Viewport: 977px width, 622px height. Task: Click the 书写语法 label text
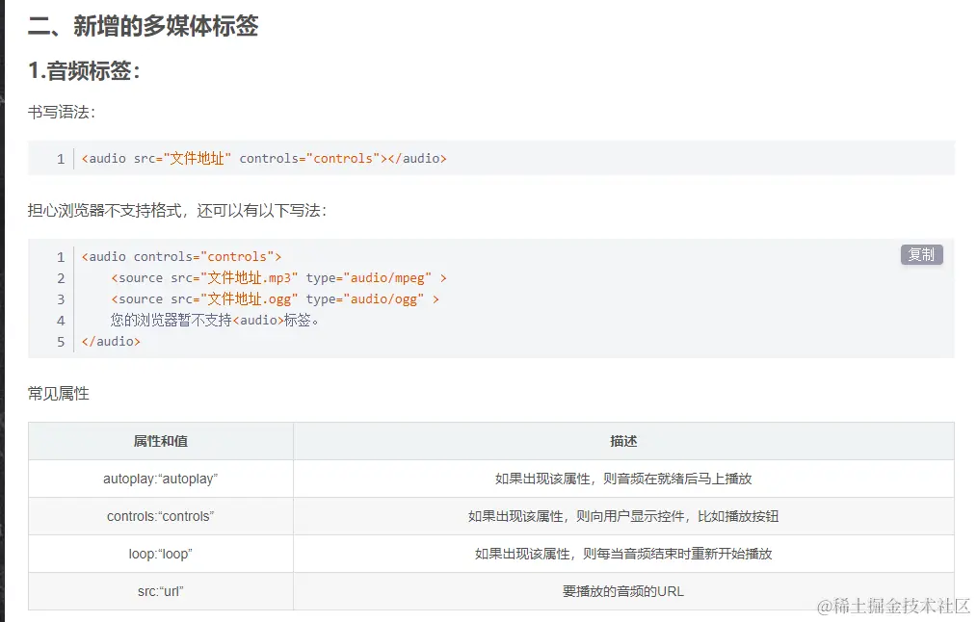pyautogui.click(x=61, y=113)
